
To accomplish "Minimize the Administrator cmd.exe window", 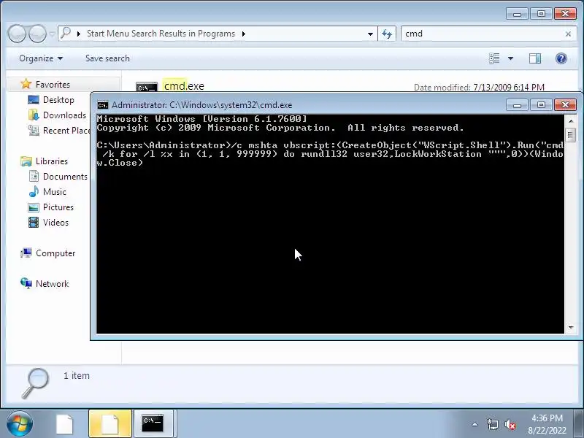I will [x=517, y=105].
